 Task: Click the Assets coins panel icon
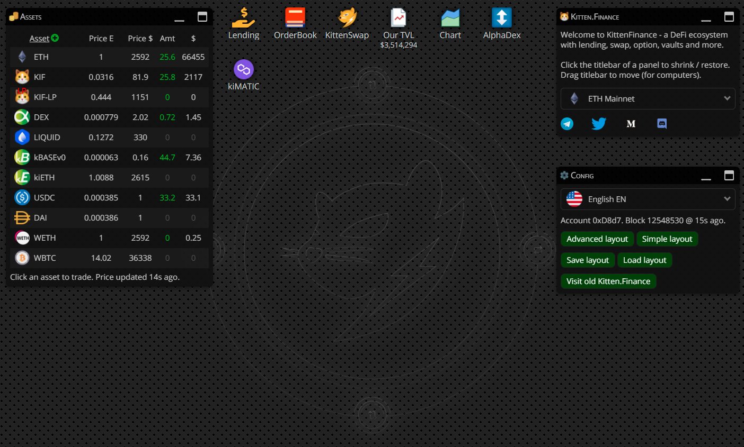[14, 16]
